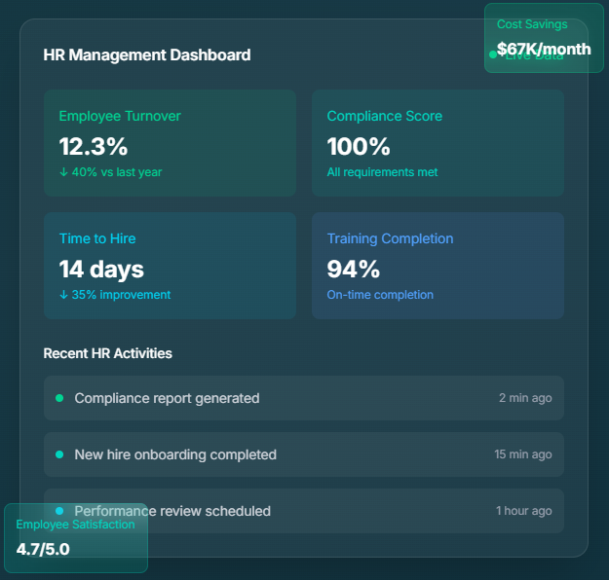The height and width of the screenshot is (580, 609).
Task: Click the Recent HR Activities heading
Action: point(107,353)
